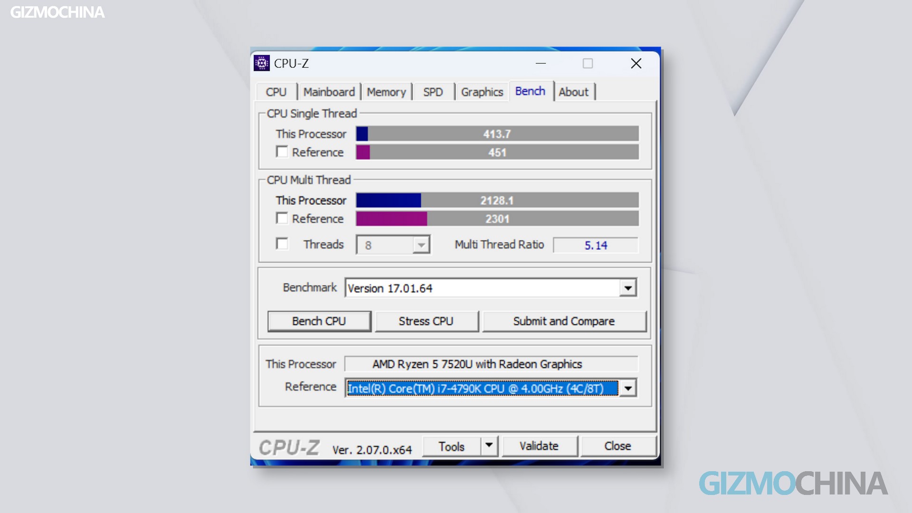Enable the Single Thread Reference checkbox
Viewport: 912px width, 513px height.
click(x=282, y=152)
